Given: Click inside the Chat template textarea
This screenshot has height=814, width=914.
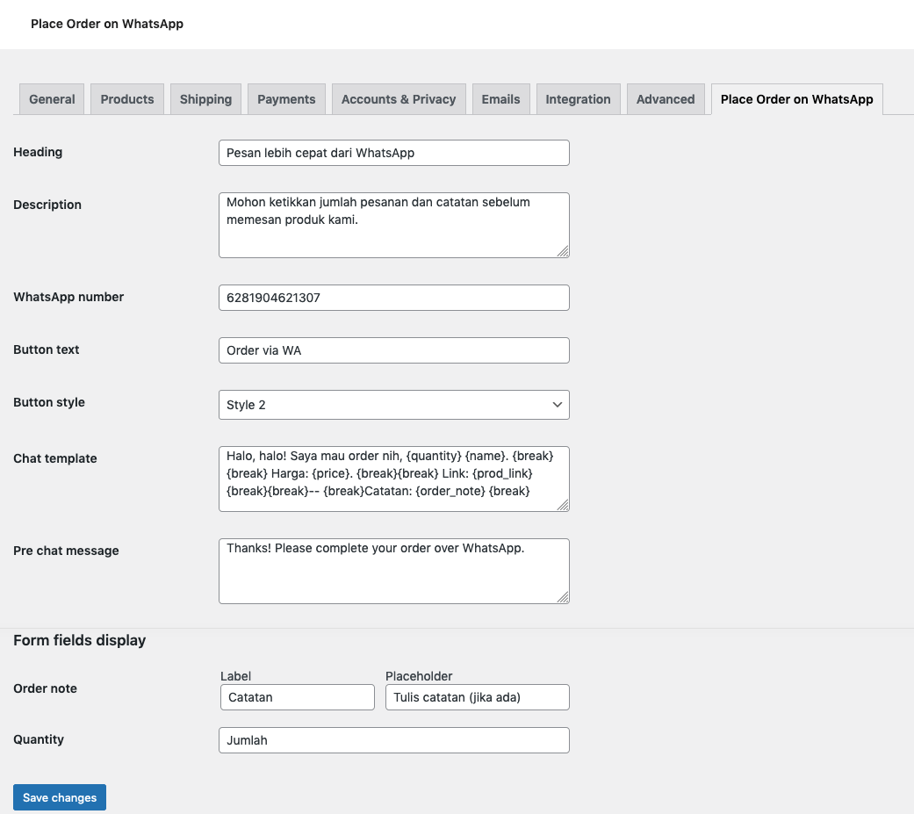Looking at the screenshot, I should point(393,479).
